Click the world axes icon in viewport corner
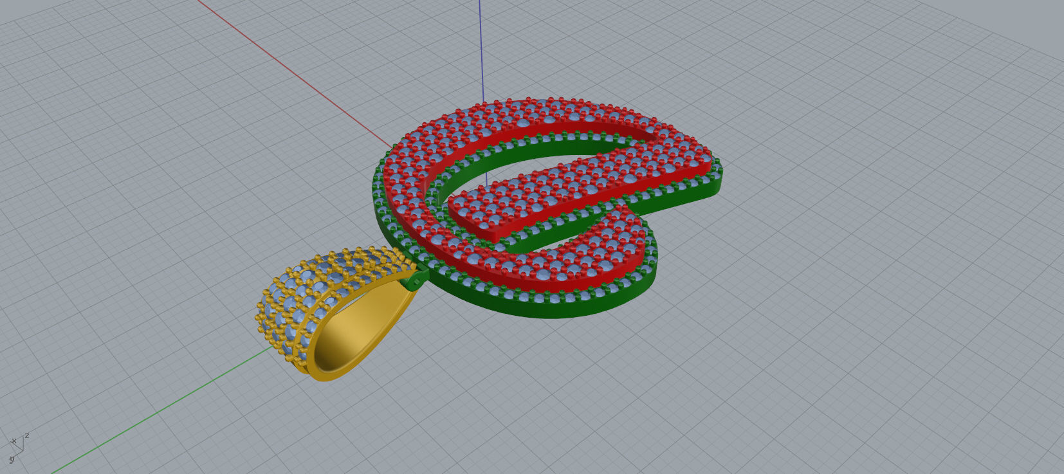Viewport: 1064px width, 474px height. coord(18,447)
